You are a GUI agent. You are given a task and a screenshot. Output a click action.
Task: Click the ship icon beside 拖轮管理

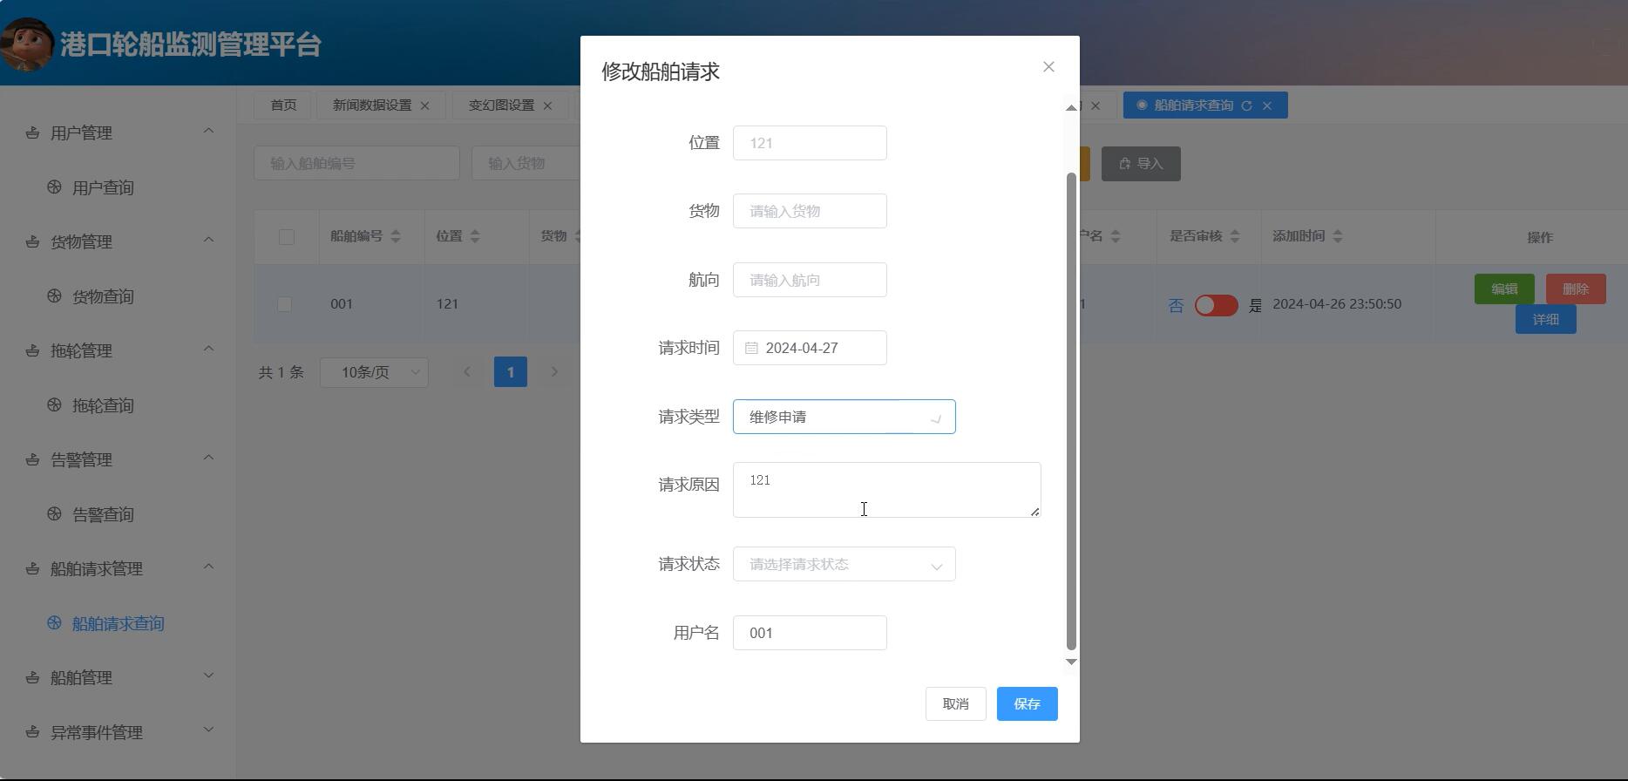pos(32,350)
